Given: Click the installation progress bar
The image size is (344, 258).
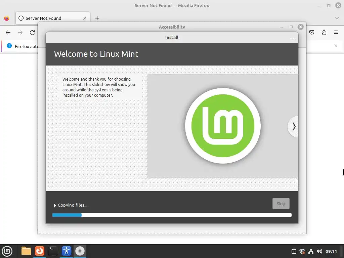Looking at the screenshot, I should 172,215.
